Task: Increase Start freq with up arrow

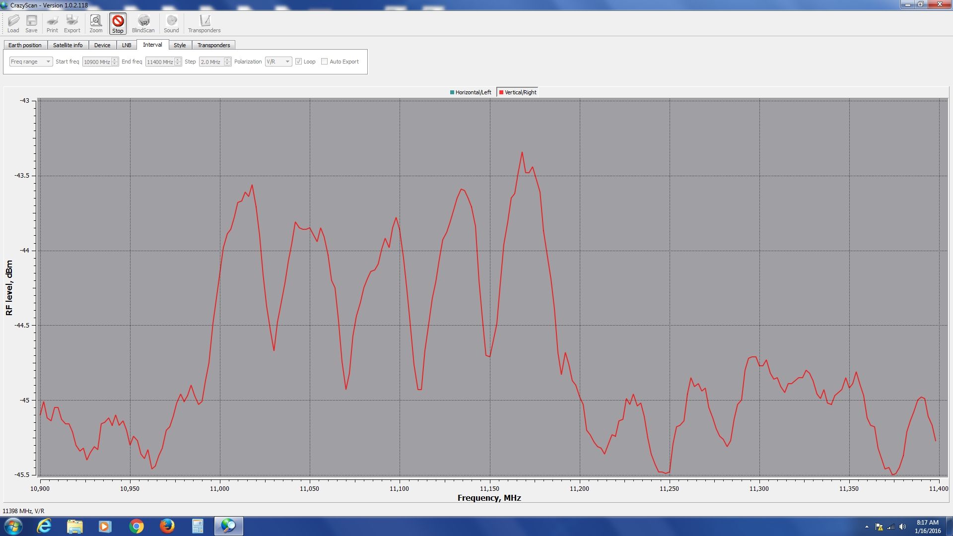Action: (115, 60)
